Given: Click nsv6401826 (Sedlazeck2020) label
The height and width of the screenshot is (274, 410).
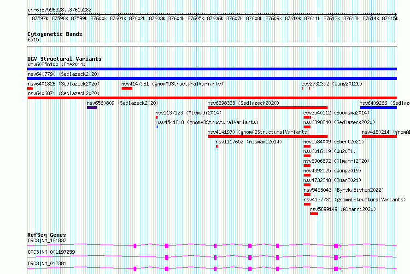Looking at the screenshot, I should pos(64,84).
